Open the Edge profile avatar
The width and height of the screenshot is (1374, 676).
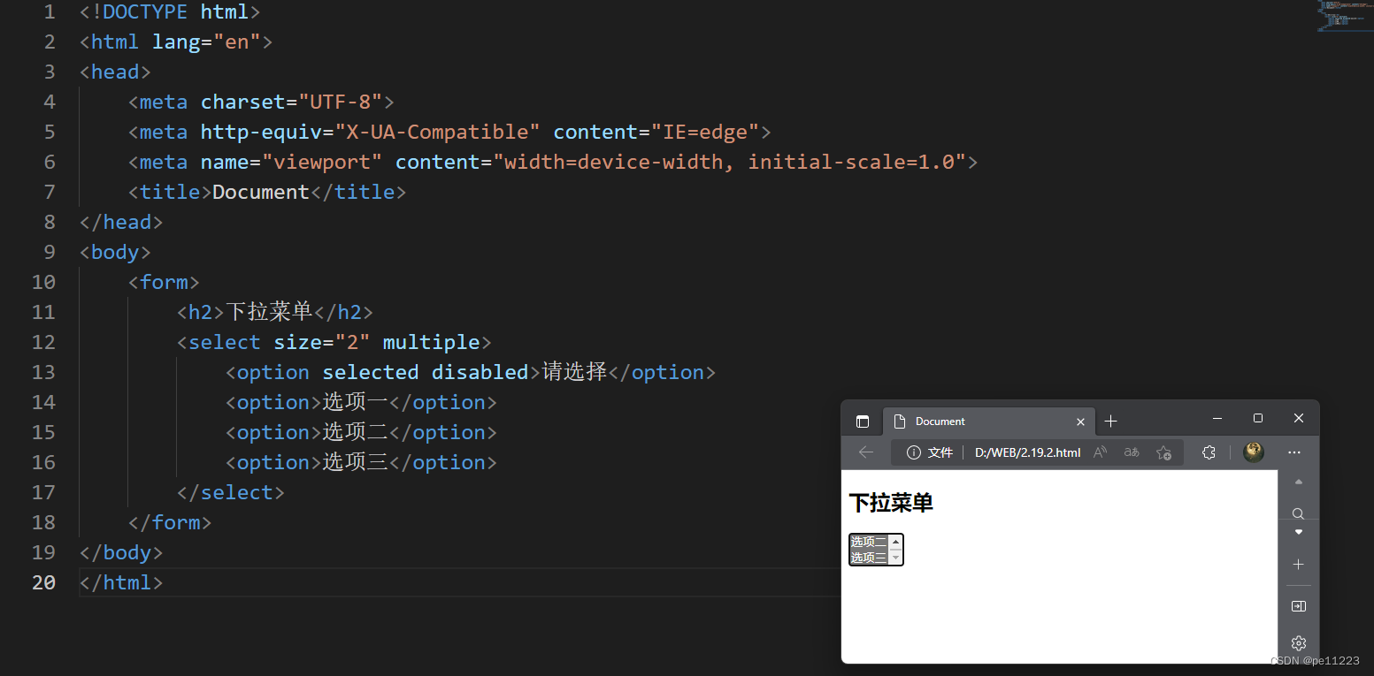point(1254,452)
